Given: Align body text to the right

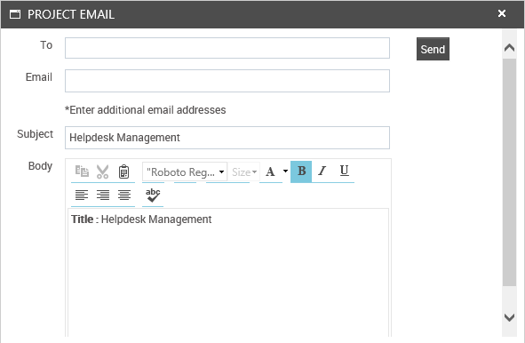Looking at the screenshot, I should tap(103, 195).
